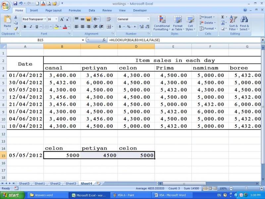Open the Sheet1 worksheet tab

(x=39, y=183)
